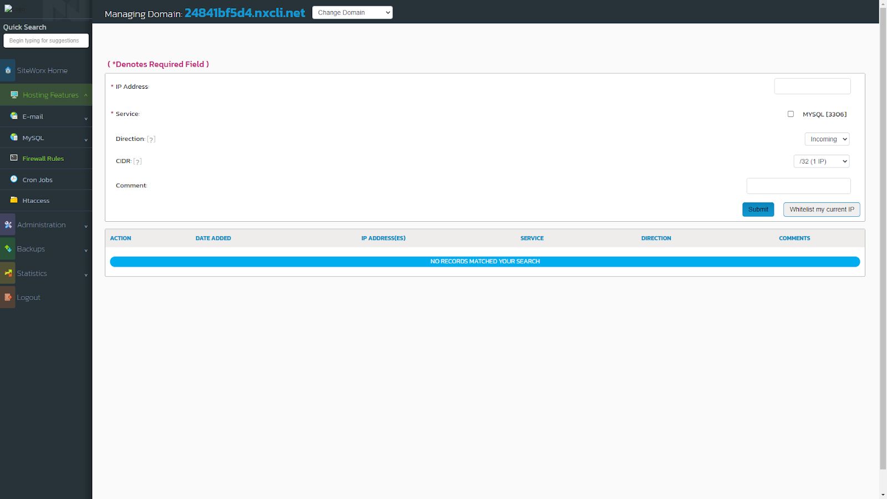Screen dimensions: 887x499
Task: Open Statistics via its chart icon
Action: 8,273
